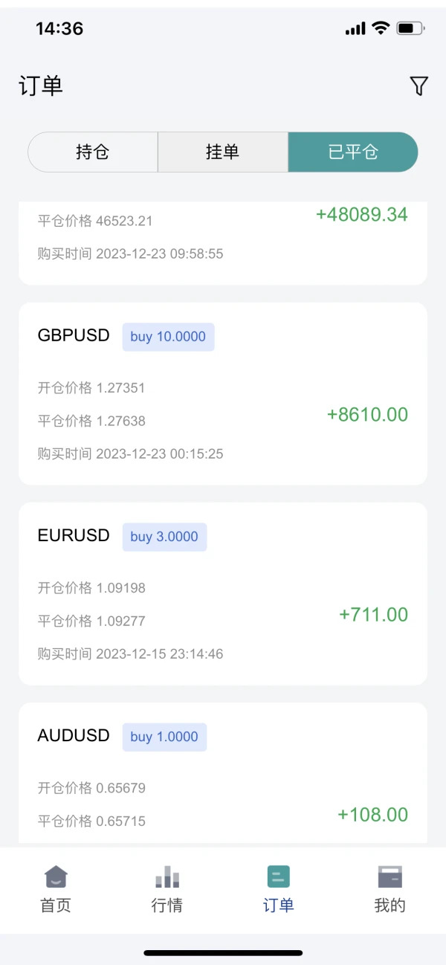Tap the +48089.34 profit amount
This screenshot has height=965, width=446.
[x=362, y=215]
